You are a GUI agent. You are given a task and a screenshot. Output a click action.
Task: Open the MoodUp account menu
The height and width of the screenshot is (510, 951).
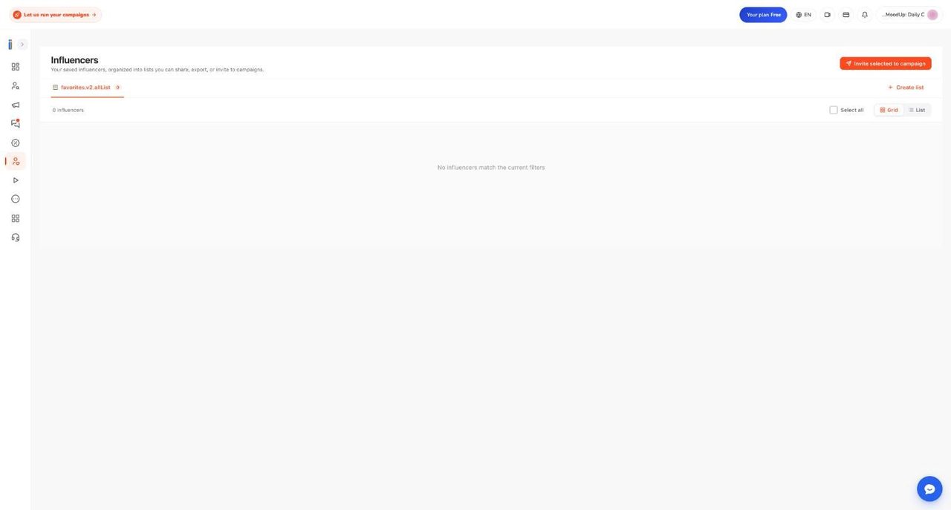[909, 15]
